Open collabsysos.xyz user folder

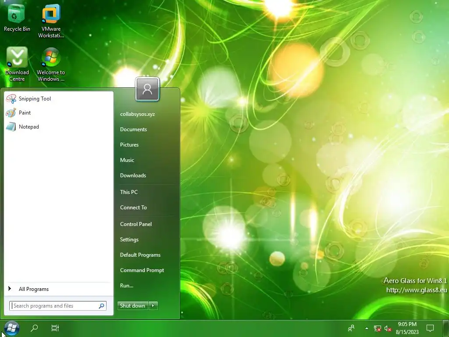(137, 114)
